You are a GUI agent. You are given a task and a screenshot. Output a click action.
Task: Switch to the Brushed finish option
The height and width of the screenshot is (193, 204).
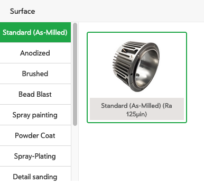tap(35, 73)
